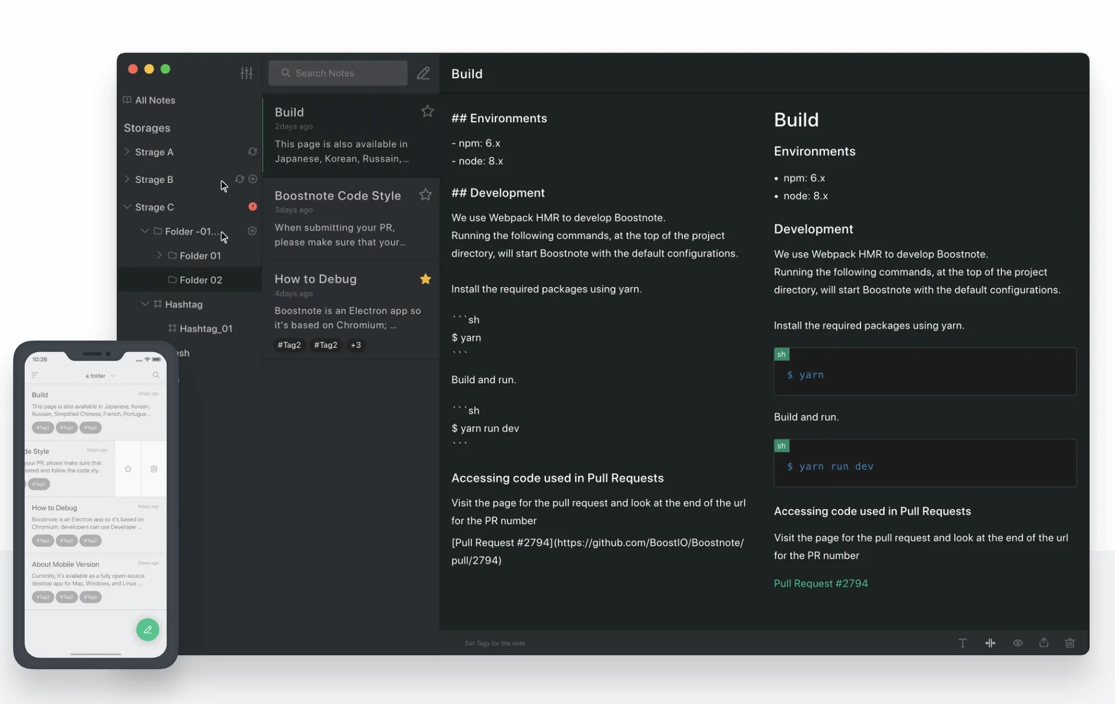The width and height of the screenshot is (1115, 704).
Task: Star the Build note
Action: (427, 111)
